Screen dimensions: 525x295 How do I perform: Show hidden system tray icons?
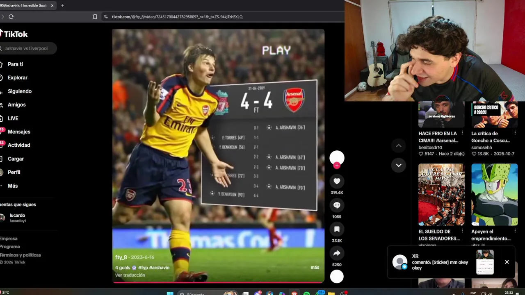(453, 293)
